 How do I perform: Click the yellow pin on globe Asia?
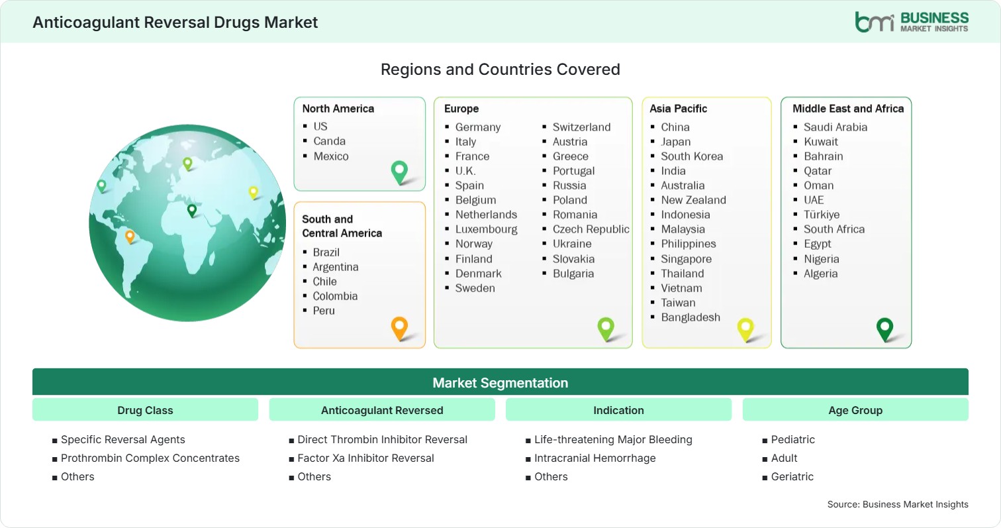click(x=253, y=193)
